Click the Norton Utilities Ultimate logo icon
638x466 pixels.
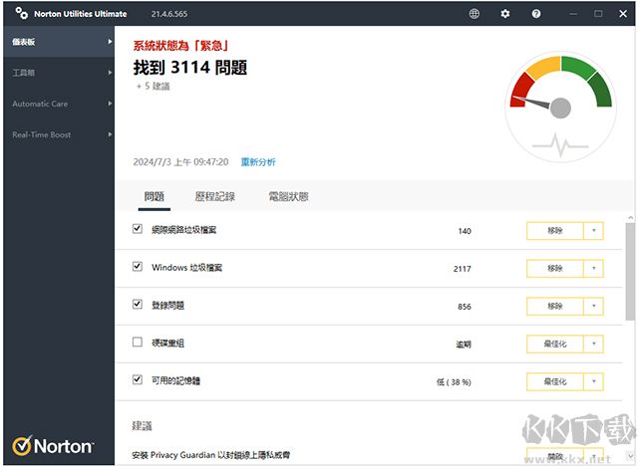coord(16,14)
